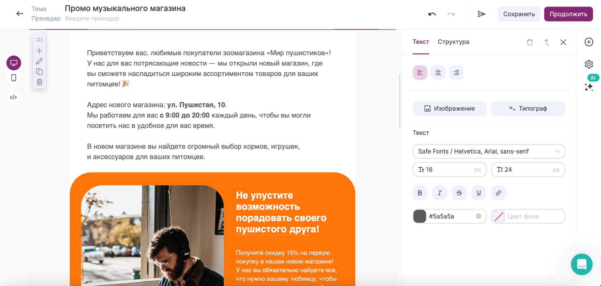The image size is (601, 286).
Task: Click the font size 16 field
Action: tap(450, 170)
